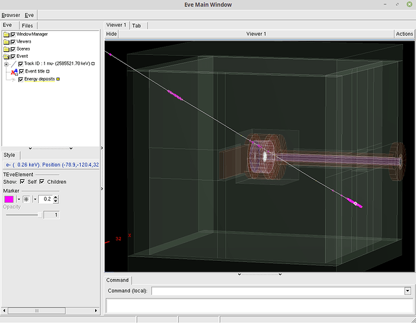
Task: Open the marker color dropdown arrow
Action: tap(19, 199)
